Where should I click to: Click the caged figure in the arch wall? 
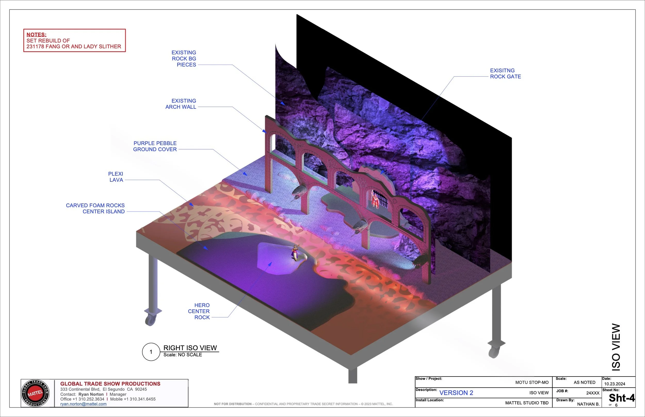tap(375, 199)
